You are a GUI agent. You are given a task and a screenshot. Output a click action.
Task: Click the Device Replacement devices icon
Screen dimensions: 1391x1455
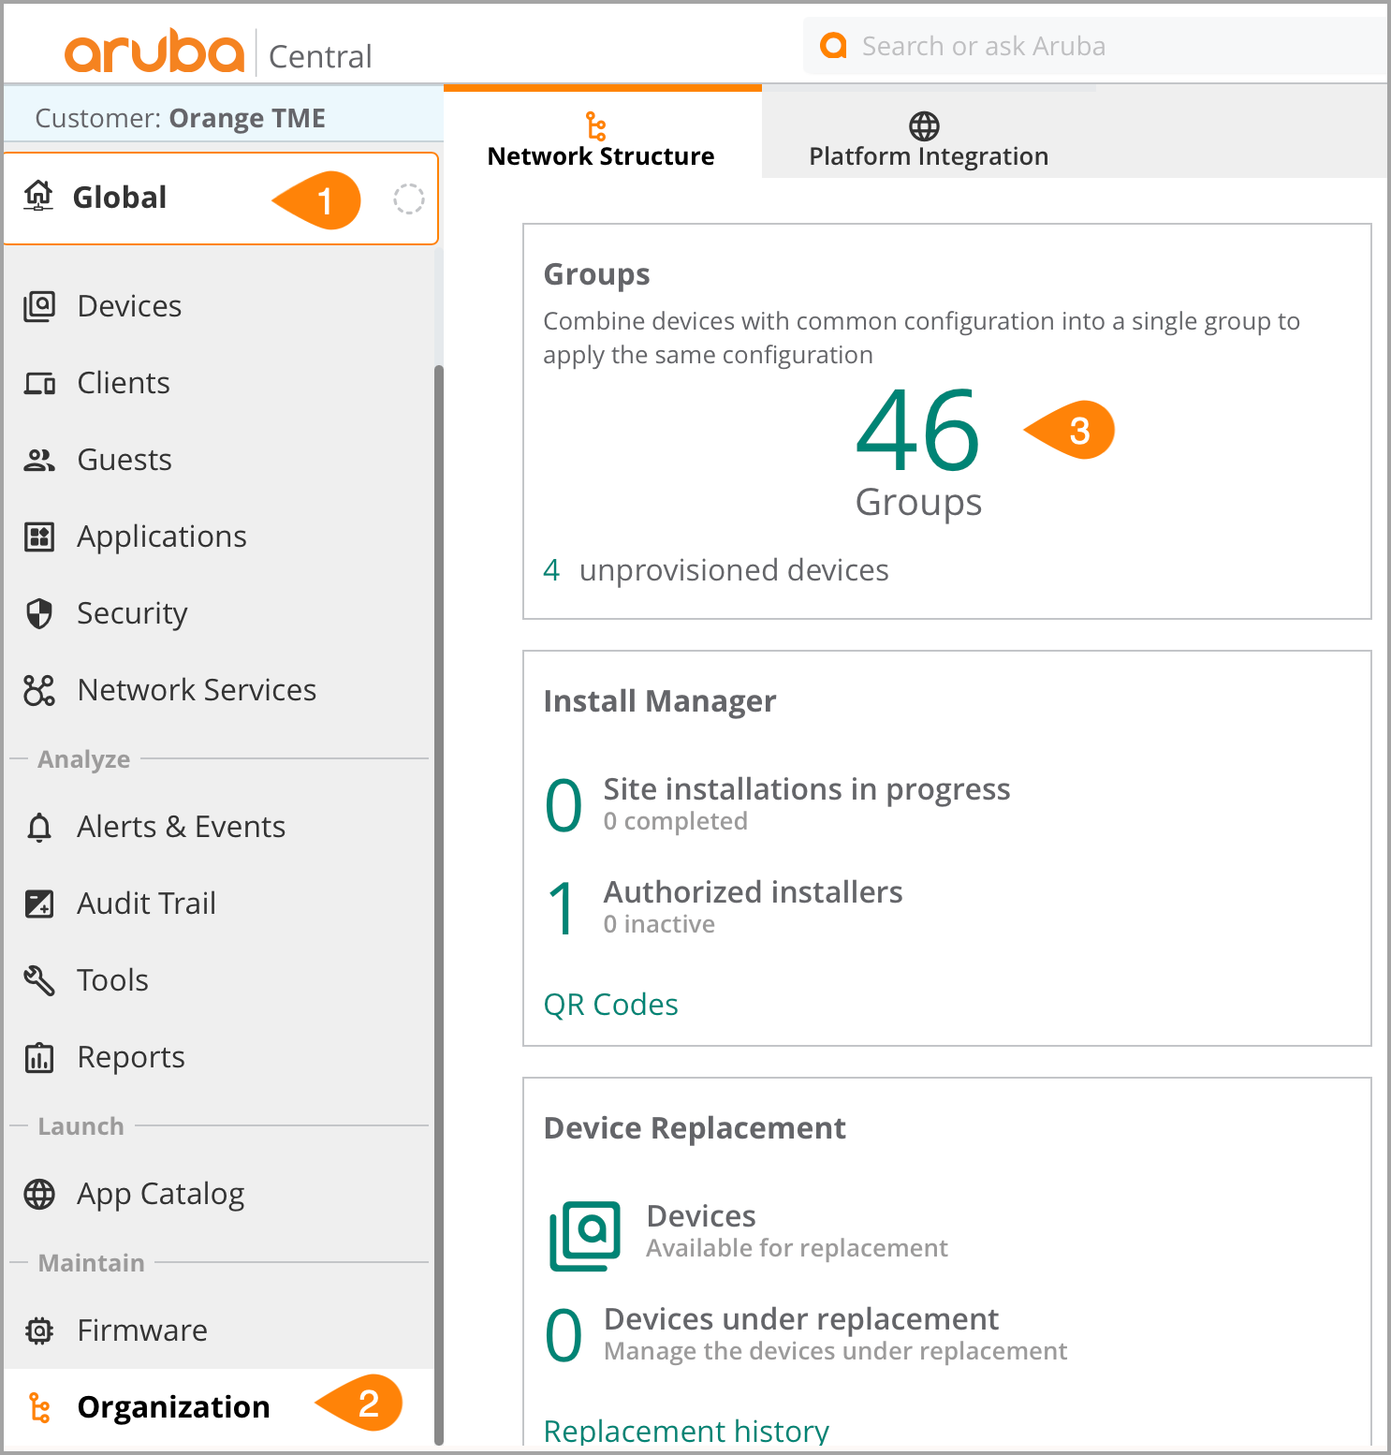click(585, 1236)
